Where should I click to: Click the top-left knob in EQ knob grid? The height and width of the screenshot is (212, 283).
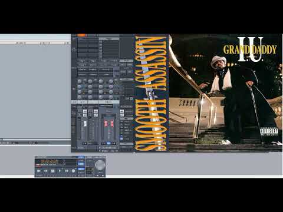(80, 81)
